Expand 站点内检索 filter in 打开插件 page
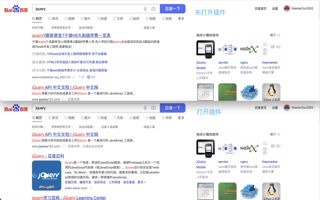 point(87,127)
